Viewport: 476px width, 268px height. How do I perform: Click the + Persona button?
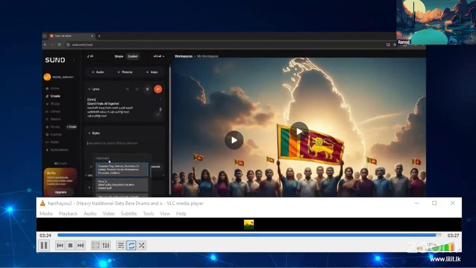pos(125,72)
